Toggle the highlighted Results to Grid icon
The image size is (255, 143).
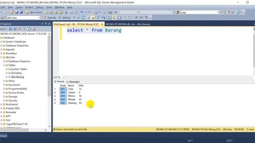(x=114, y=17)
